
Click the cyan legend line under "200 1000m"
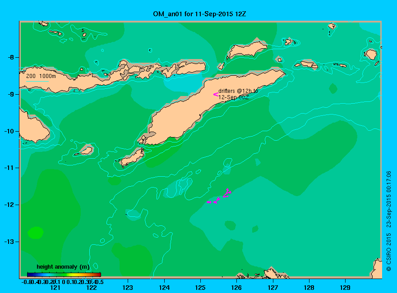click(x=37, y=81)
